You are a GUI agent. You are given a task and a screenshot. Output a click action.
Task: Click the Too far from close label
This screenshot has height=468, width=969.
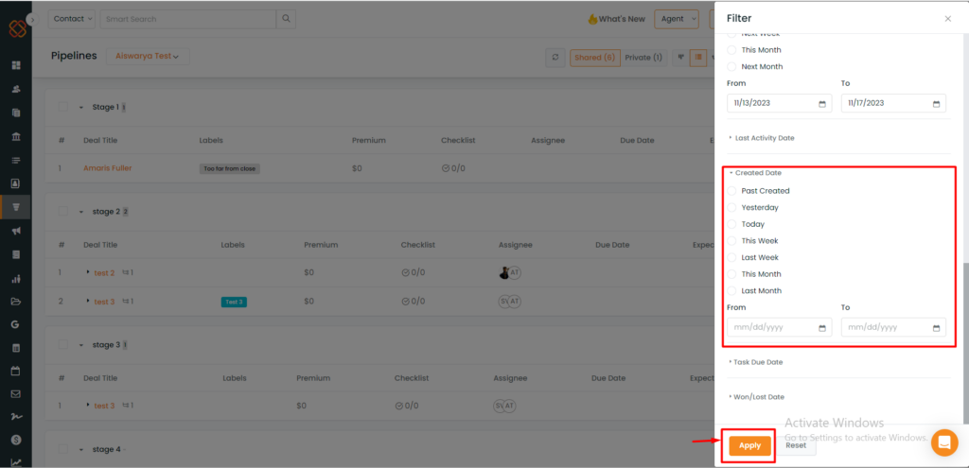point(230,168)
